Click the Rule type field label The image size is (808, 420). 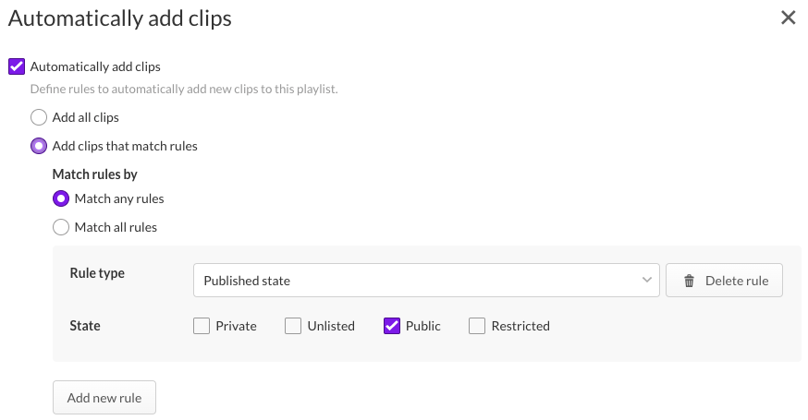[x=97, y=273]
